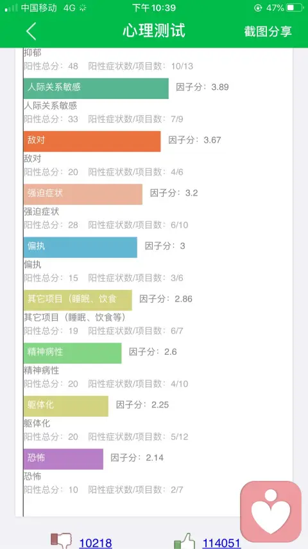Select the blue 偏执 bar
Viewport: 308px width, 549px height.
coord(80,248)
